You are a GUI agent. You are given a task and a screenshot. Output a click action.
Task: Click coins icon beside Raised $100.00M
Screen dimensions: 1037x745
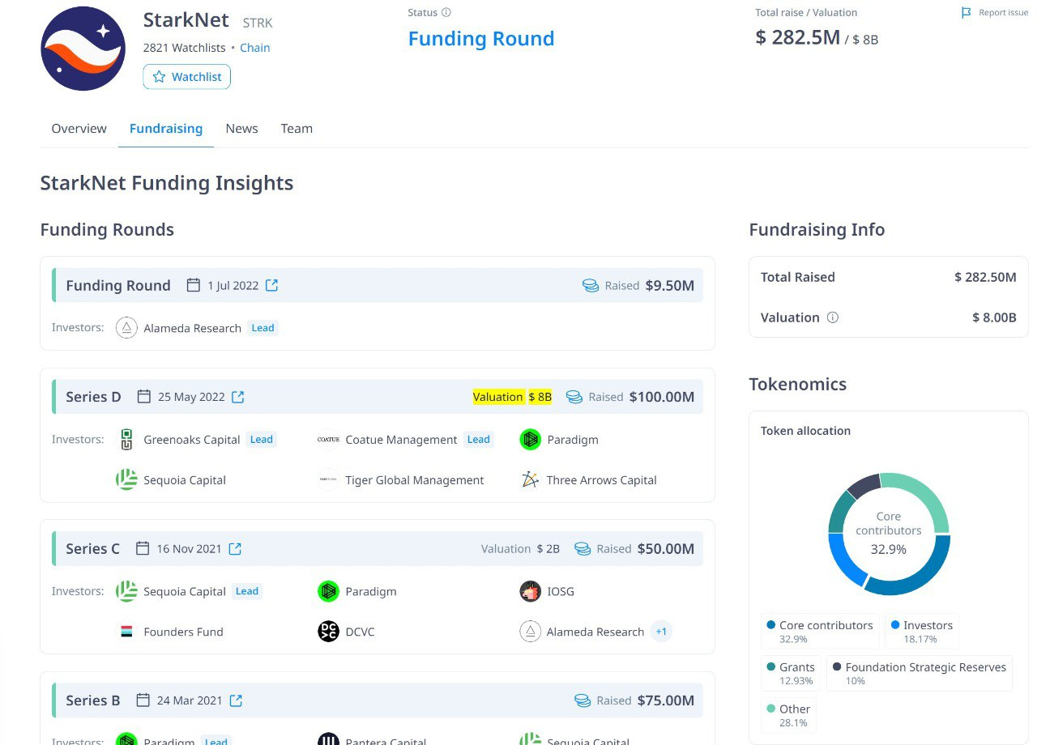pos(574,397)
